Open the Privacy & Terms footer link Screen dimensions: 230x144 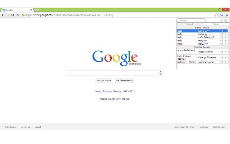[187, 127]
